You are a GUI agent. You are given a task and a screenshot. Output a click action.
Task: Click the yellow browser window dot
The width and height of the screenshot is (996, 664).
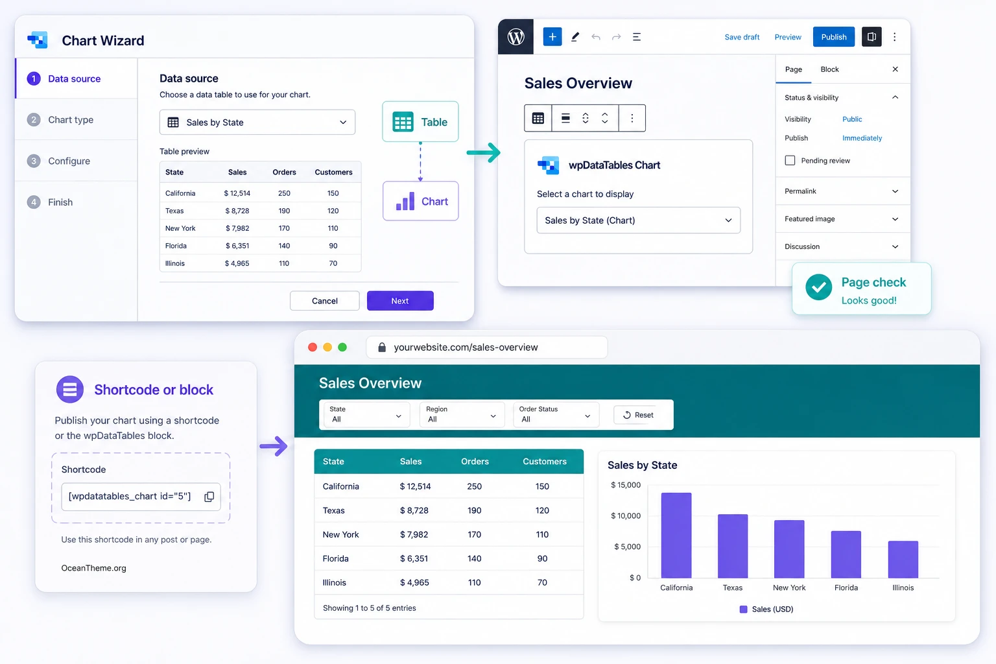[x=327, y=348]
